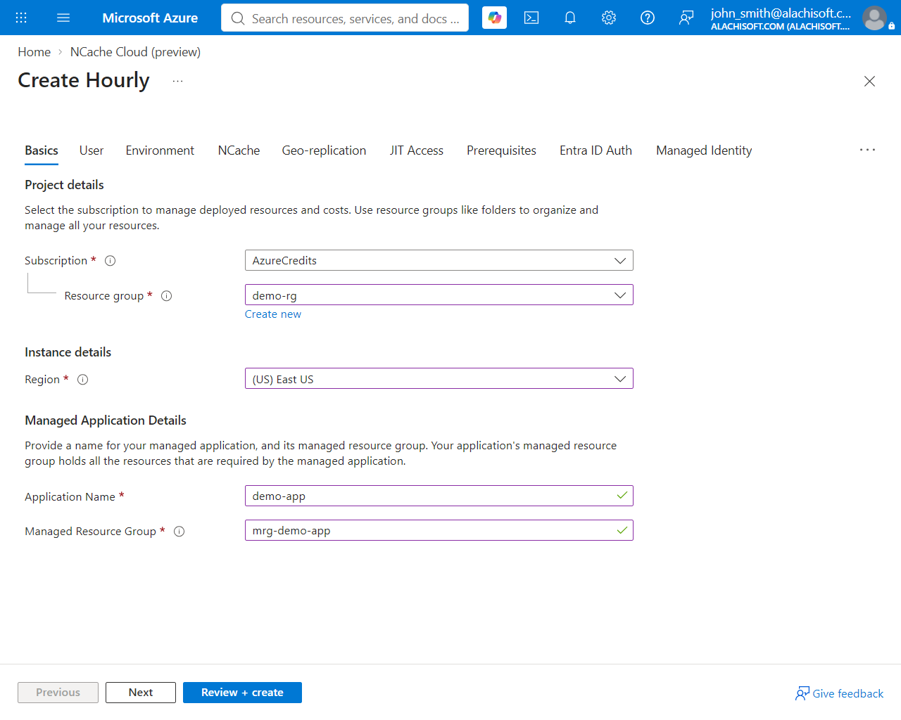The width and height of the screenshot is (901, 720).
Task: Open the Azure app launcher grid
Action: click(x=21, y=18)
